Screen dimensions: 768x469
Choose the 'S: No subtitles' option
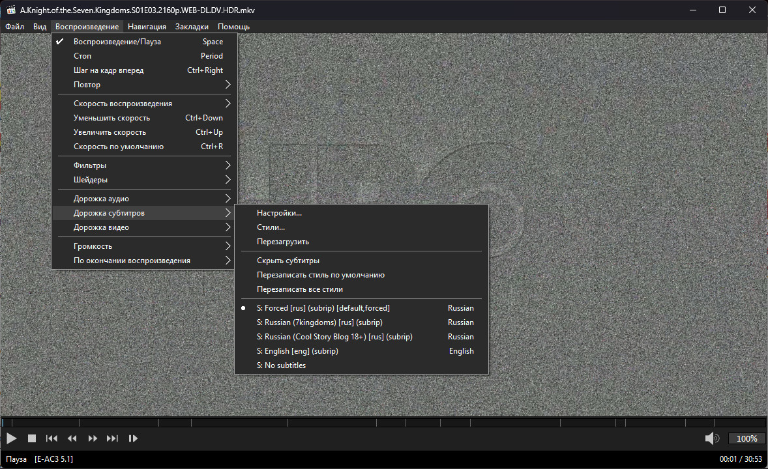coord(281,365)
